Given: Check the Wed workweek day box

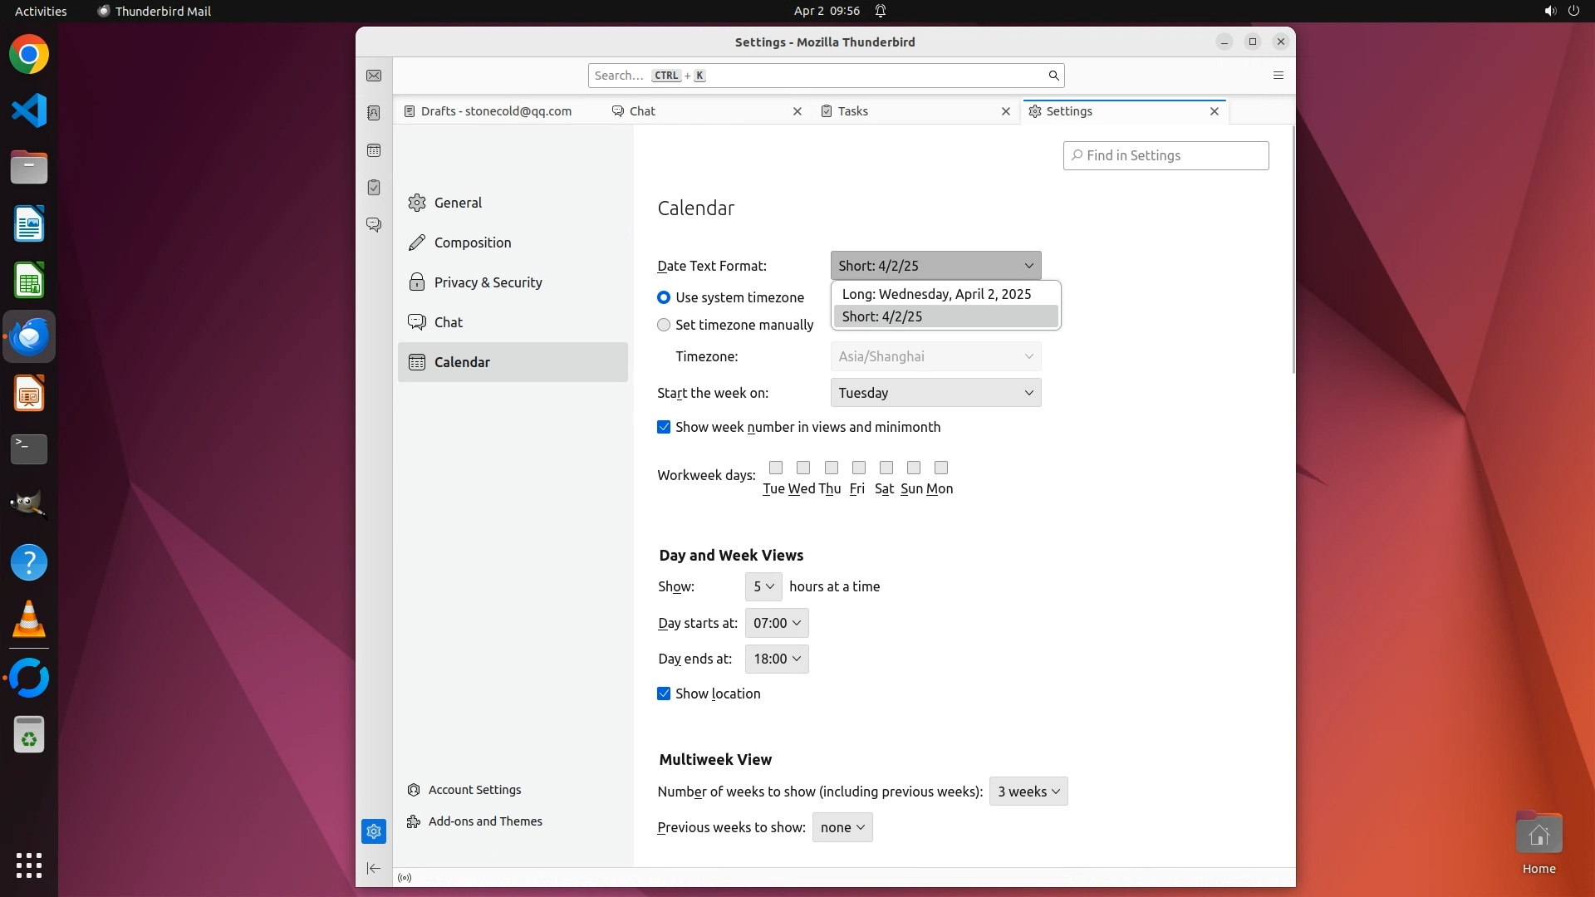Looking at the screenshot, I should pos(803,468).
